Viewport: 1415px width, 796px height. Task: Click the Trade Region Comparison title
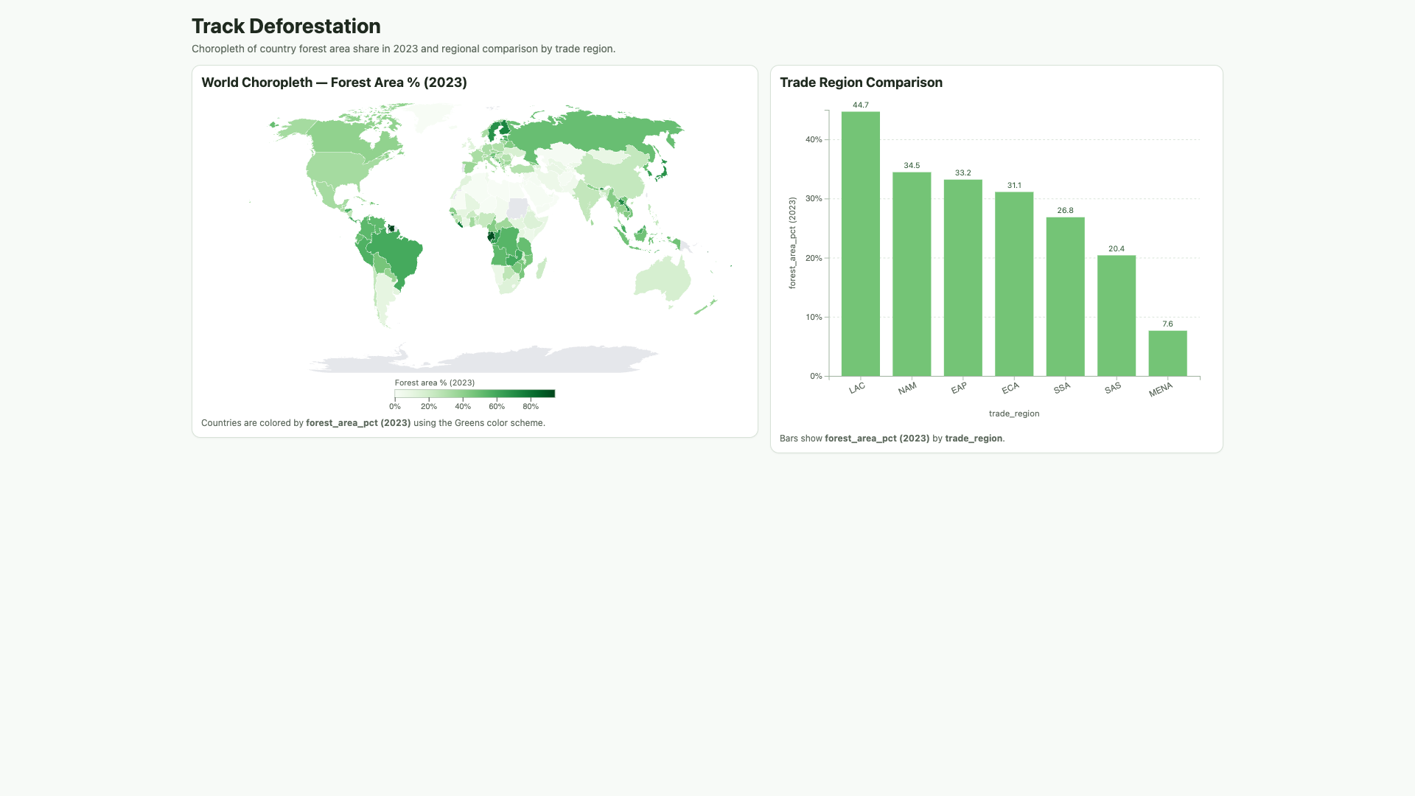(x=861, y=83)
